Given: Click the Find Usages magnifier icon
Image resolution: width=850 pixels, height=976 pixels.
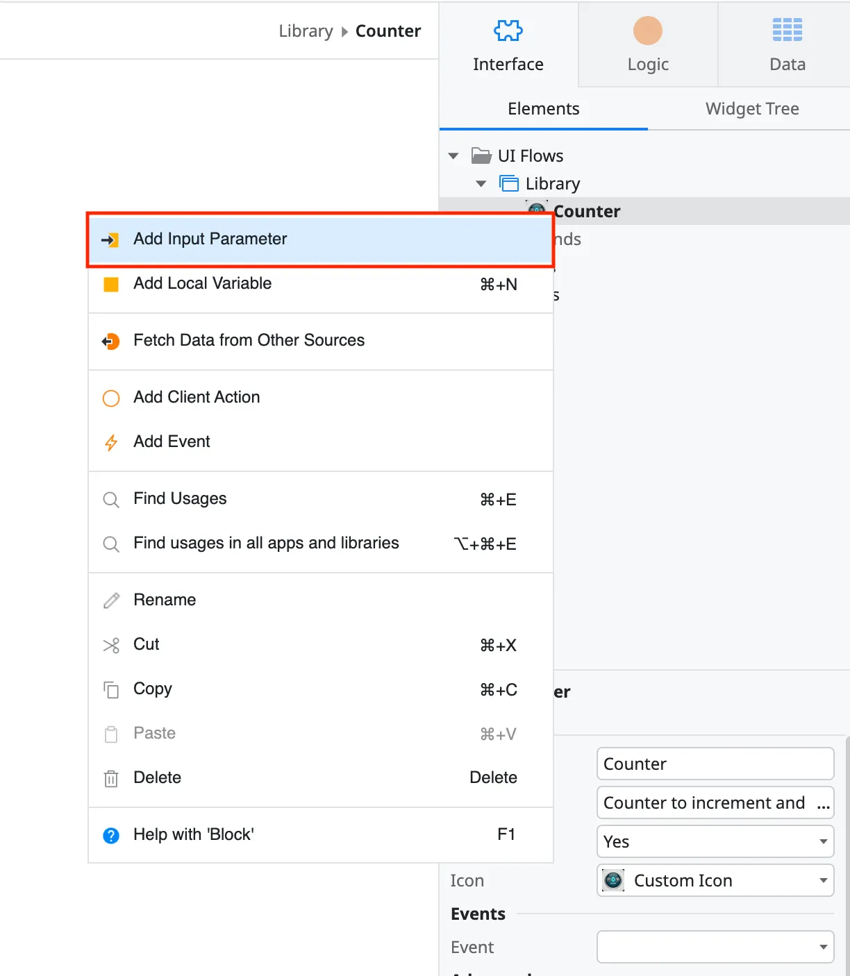Looking at the screenshot, I should [111, 499].
